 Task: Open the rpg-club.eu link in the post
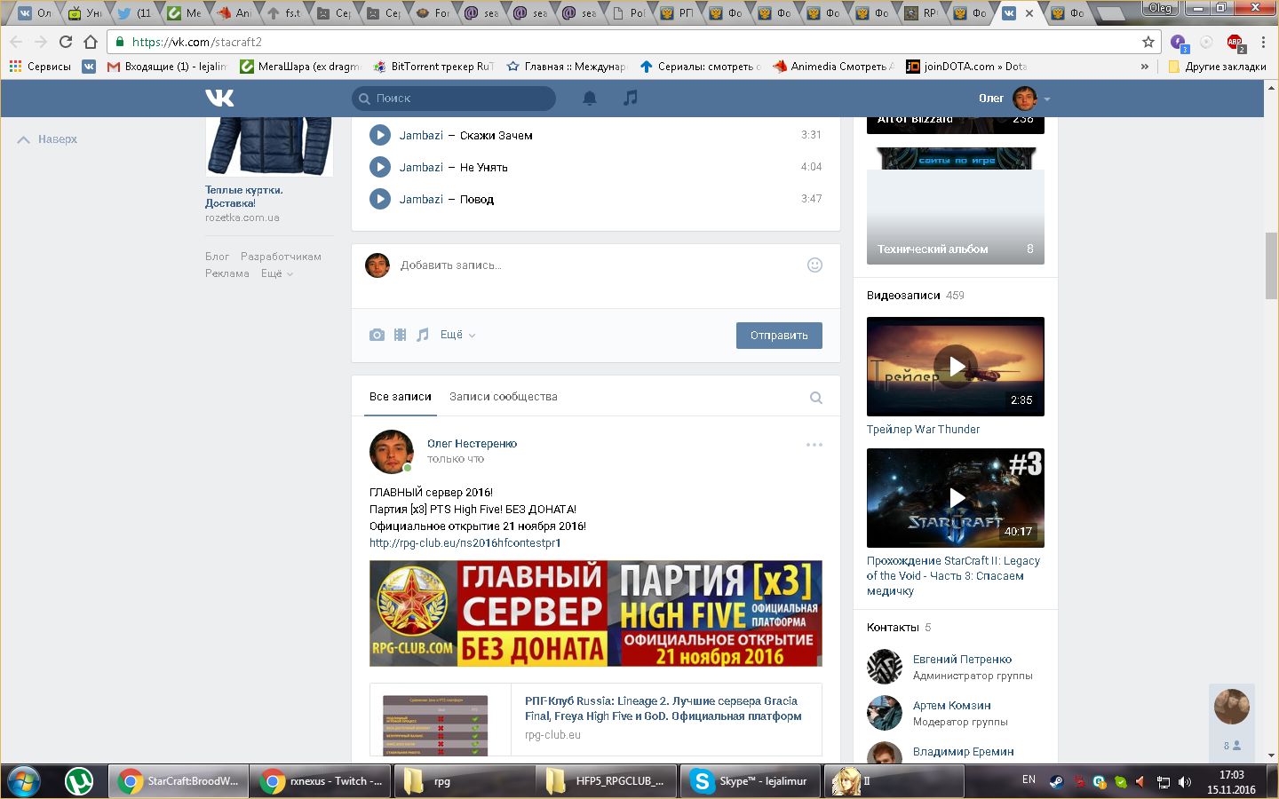[x=465, y=542]
